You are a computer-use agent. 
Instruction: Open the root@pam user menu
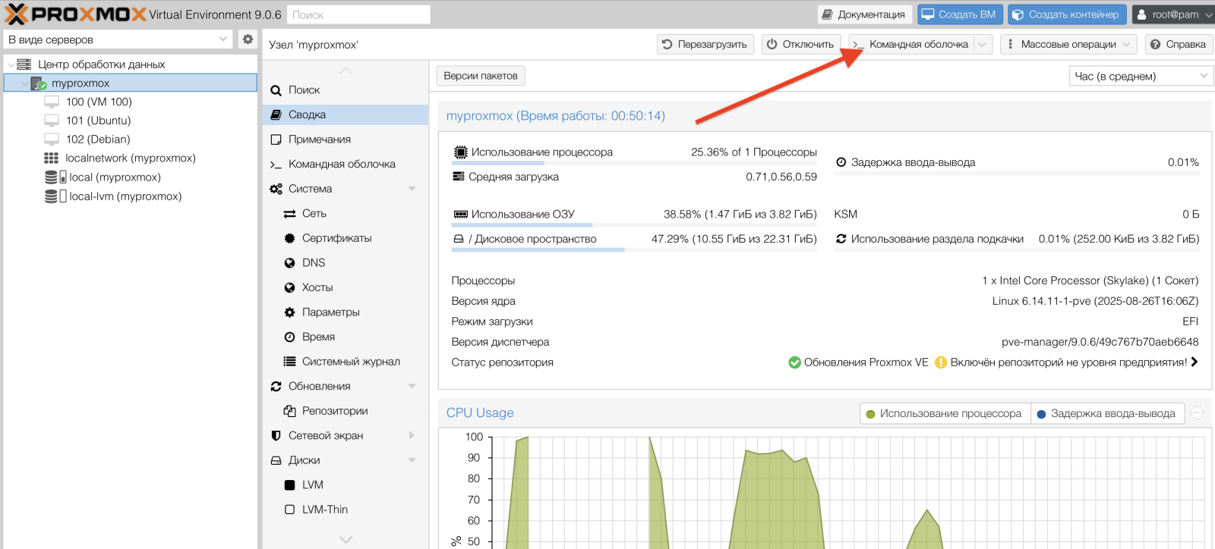point(1173,14)
